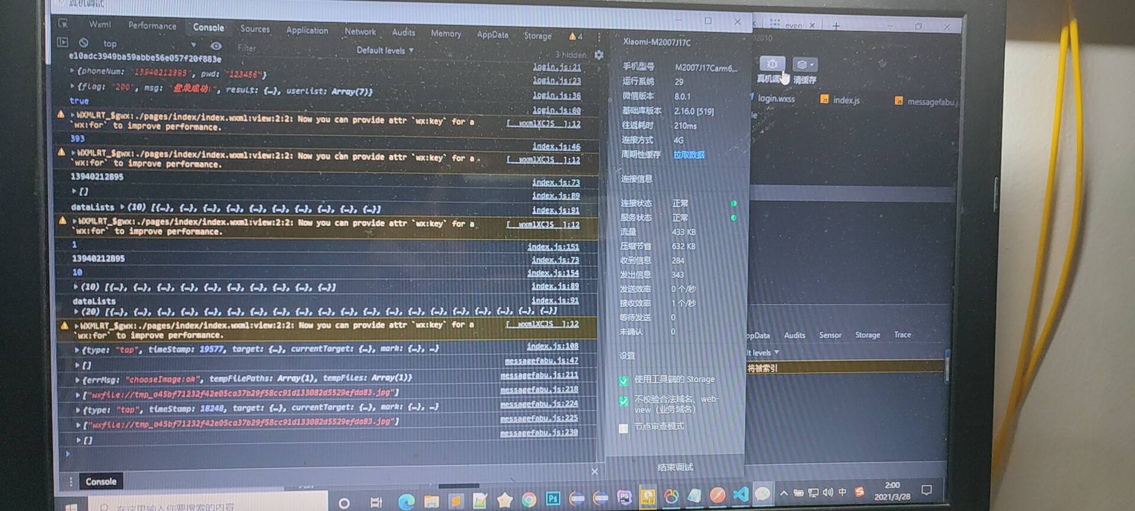1135x511 pixels.
Task: Switch to the Network tab
Action: point(360,31)
